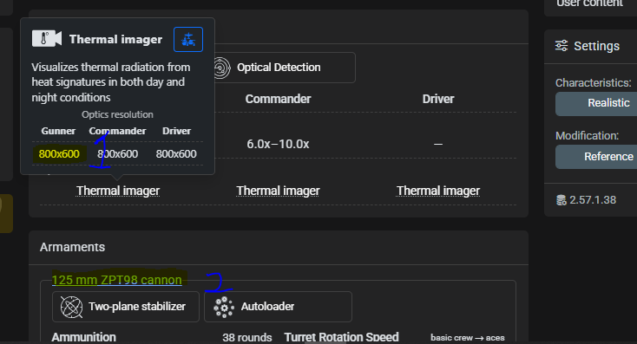Click the blue helicopter icon button
This screenshot has height=344, width=637.
[188, 39]
